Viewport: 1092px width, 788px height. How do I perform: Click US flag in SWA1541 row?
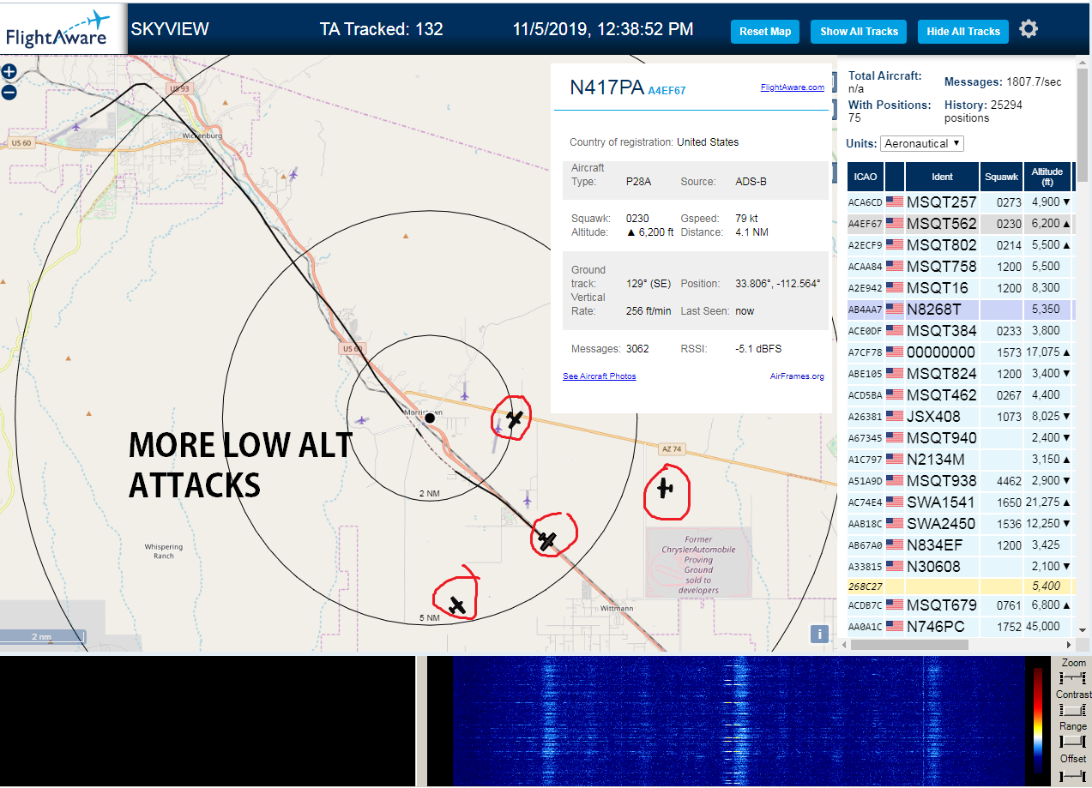tap(895, 502)
